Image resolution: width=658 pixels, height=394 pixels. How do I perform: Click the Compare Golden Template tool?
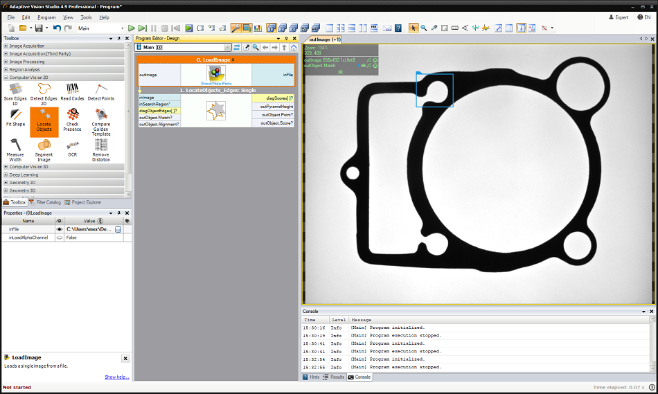101,118
